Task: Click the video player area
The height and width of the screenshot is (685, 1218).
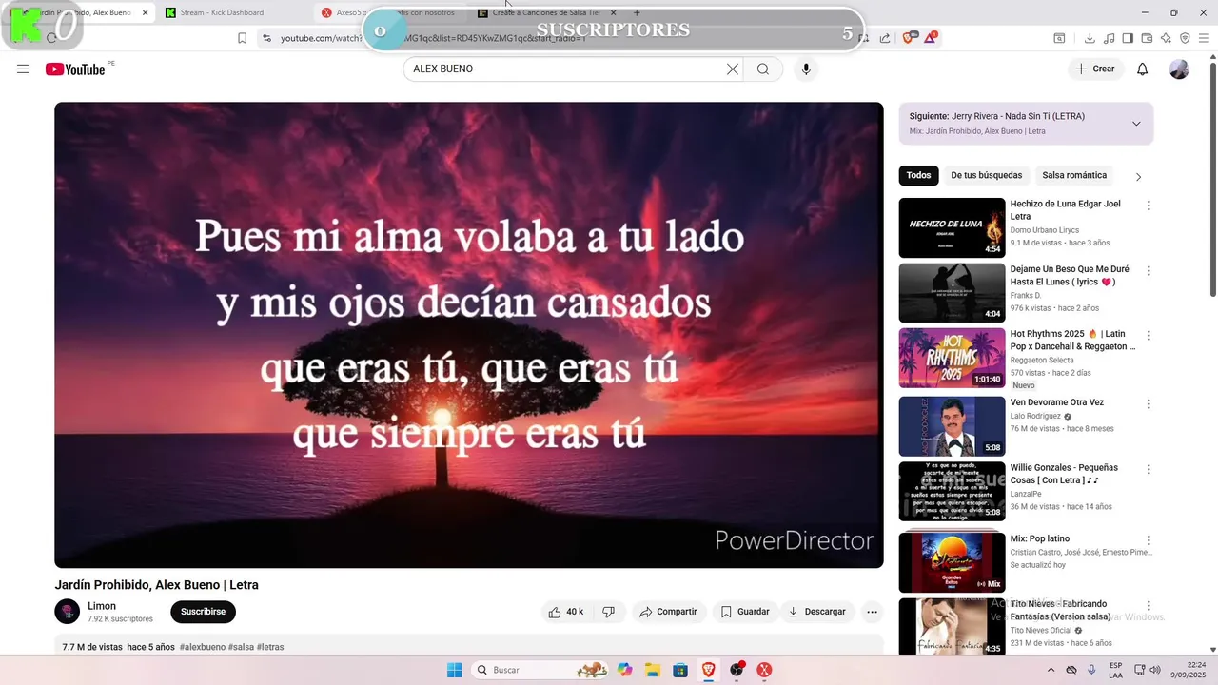Action: click(x=468, y=335)
